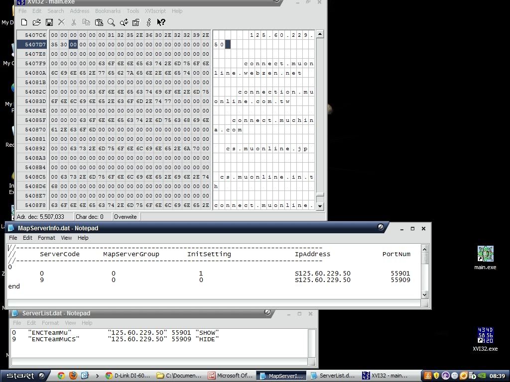The width and height of the screenshot is (510, 382).
Task: Click the Paste clipboard icon in XVI32
Action: click(99, 22)
